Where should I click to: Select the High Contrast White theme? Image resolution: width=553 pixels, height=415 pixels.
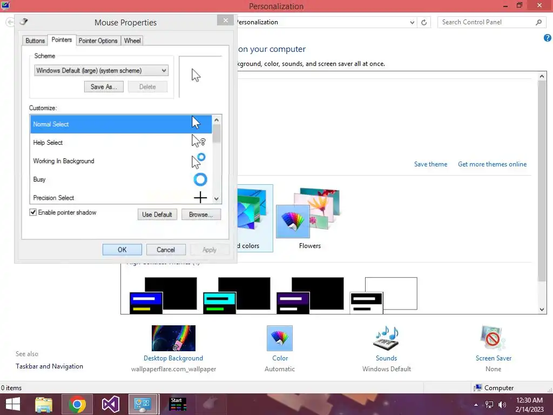click(383, 296)
